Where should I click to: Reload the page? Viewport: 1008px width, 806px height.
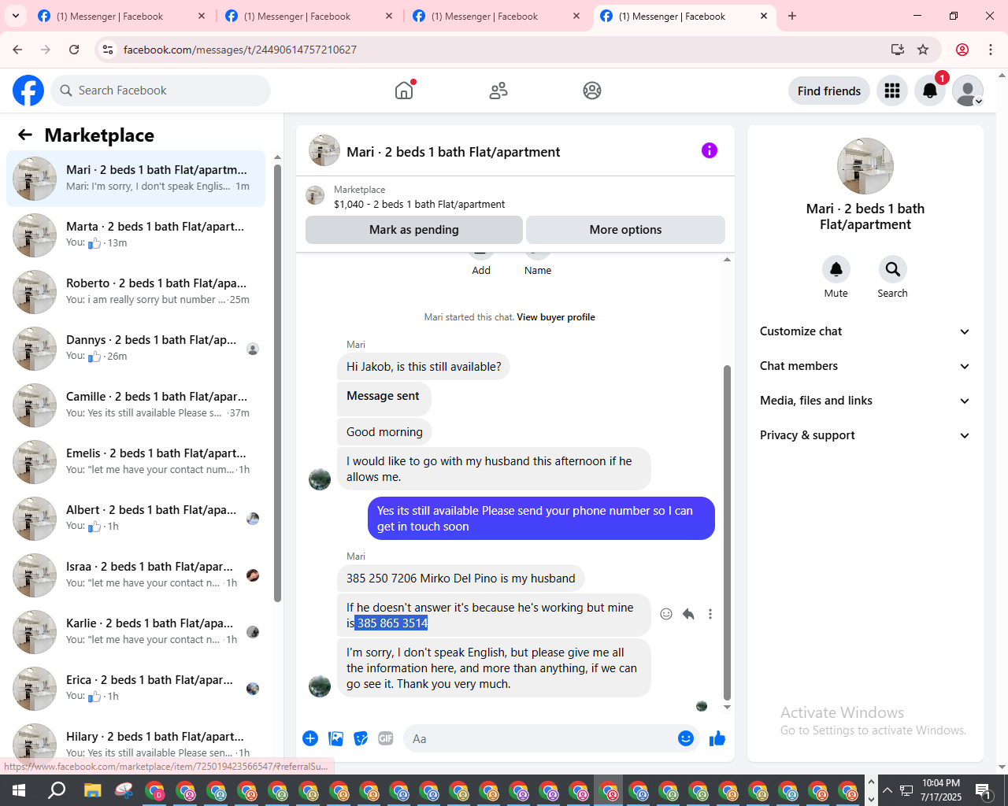tap(74, 50)
